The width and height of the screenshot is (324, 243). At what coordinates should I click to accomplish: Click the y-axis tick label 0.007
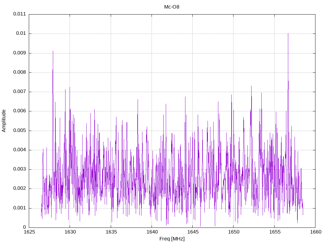click(20, 91)
